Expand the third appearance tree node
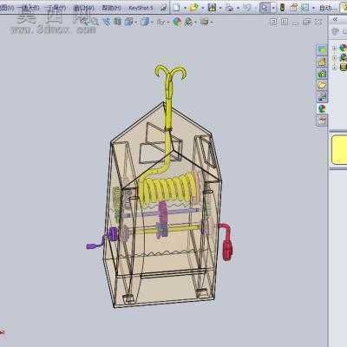 pos(335,68)
